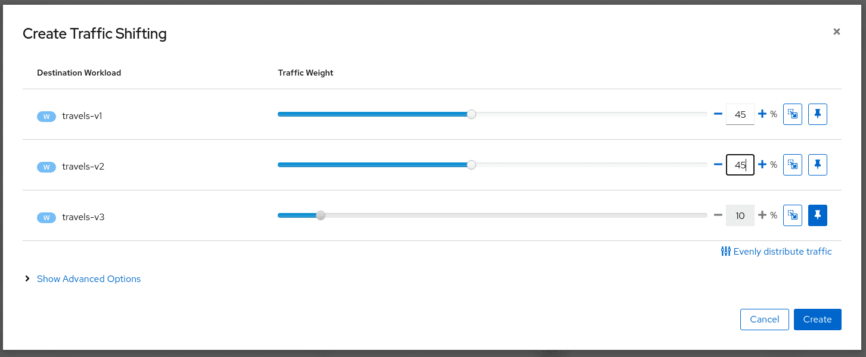Click Evenly distribute traffic link

pos(776,252)
